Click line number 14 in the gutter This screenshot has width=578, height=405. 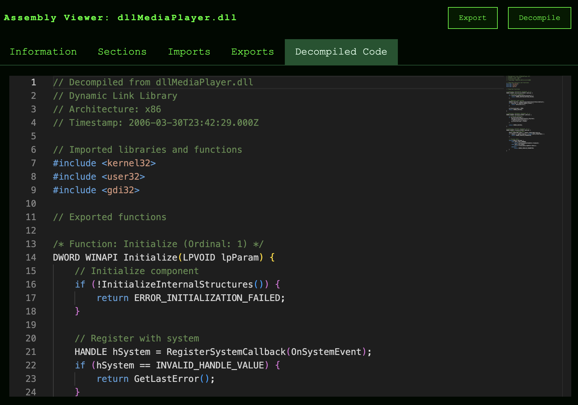pos(31,257)
